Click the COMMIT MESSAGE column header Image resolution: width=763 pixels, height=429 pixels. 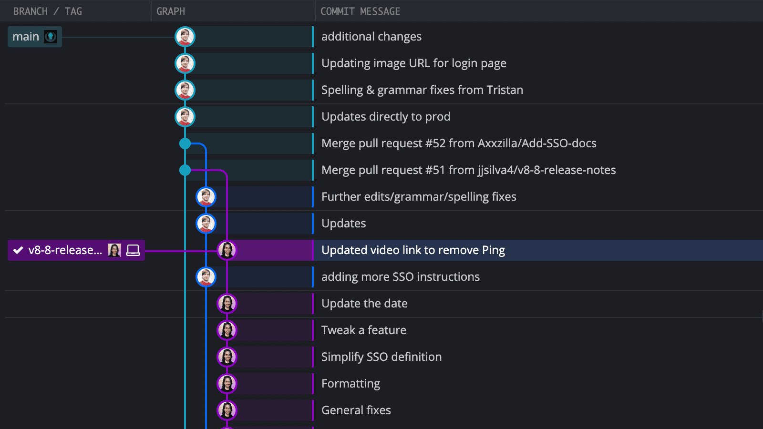coord(360,11)
